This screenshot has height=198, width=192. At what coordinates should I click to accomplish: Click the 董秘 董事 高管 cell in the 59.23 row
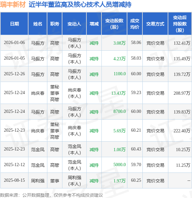pyautogui.click(x=55, y=93)
